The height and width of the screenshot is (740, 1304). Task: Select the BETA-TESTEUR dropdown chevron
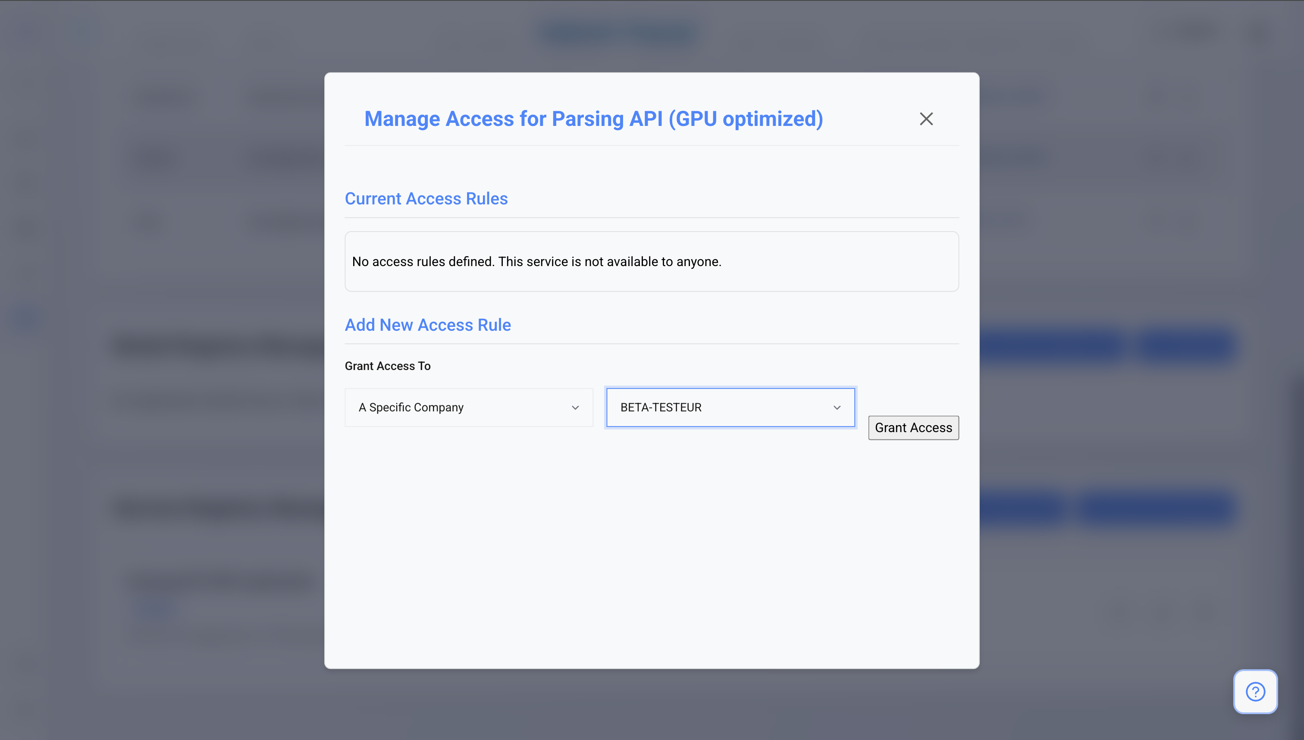coord(837,408)
